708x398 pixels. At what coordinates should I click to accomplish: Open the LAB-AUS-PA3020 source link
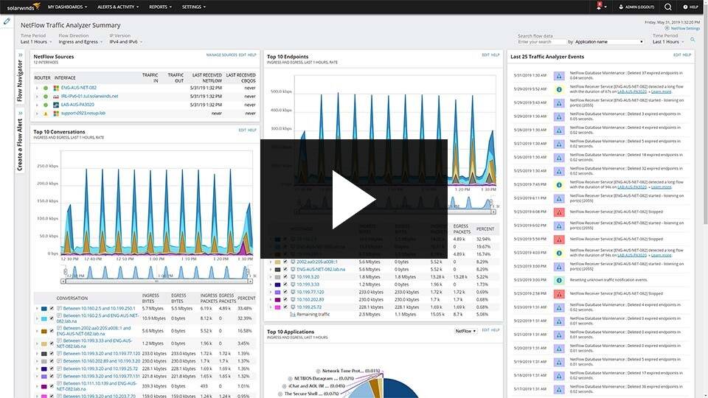[77, 105]
